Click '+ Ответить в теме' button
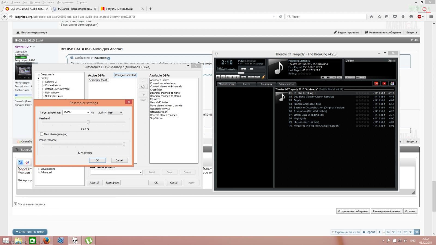Viewport: 436px width, 245px height. pyautogui.click(x=30, y=232)
